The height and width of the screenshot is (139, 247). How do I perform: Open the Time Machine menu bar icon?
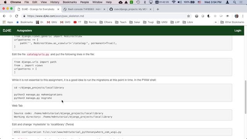138,2
